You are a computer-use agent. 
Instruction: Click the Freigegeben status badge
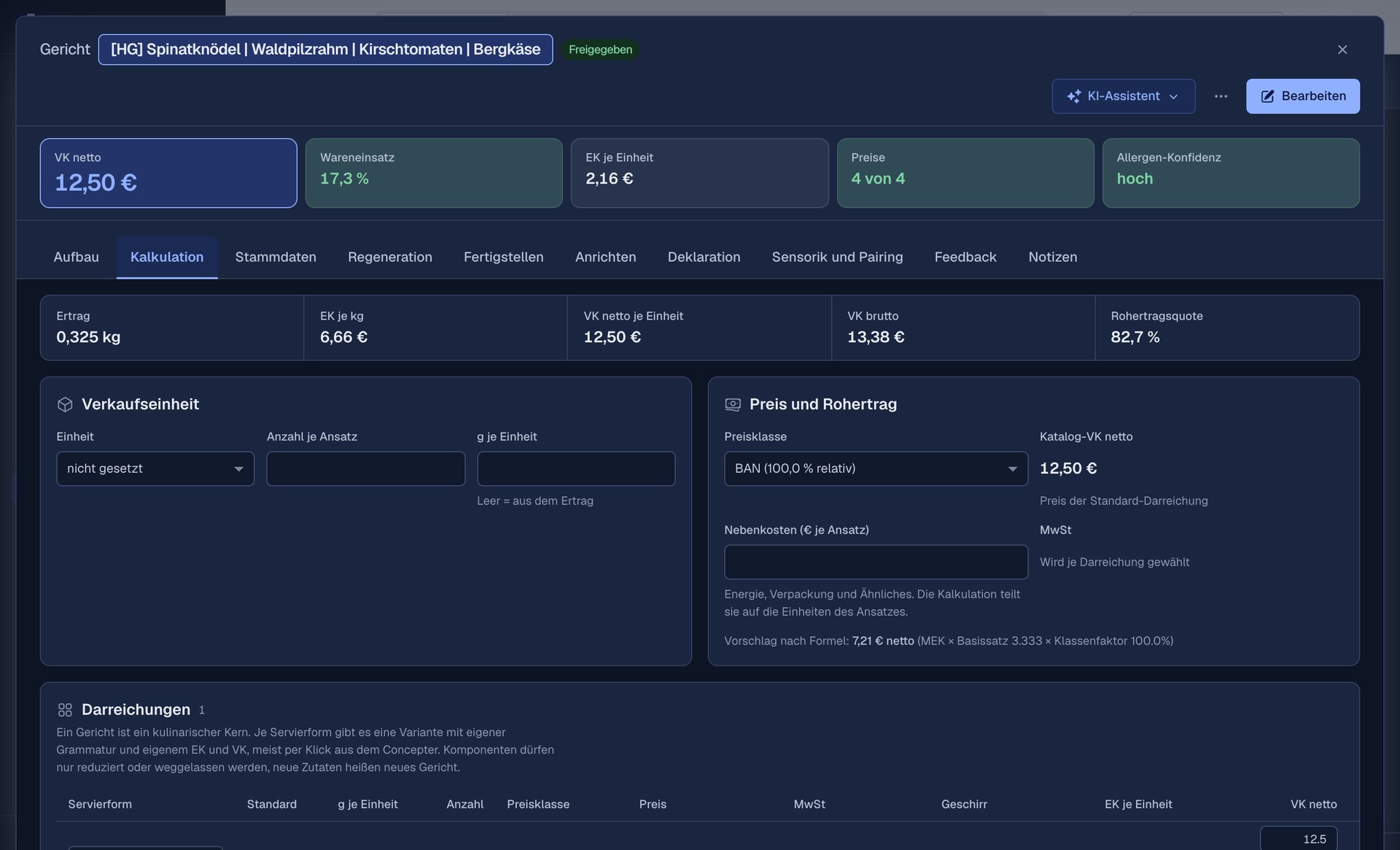600,50
